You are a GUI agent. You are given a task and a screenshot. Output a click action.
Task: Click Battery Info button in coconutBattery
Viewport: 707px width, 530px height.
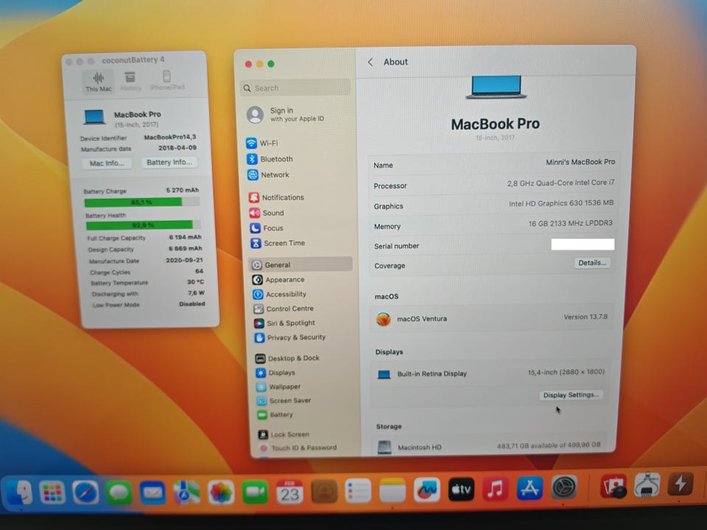pyautogui.click(x=169, y=162)
